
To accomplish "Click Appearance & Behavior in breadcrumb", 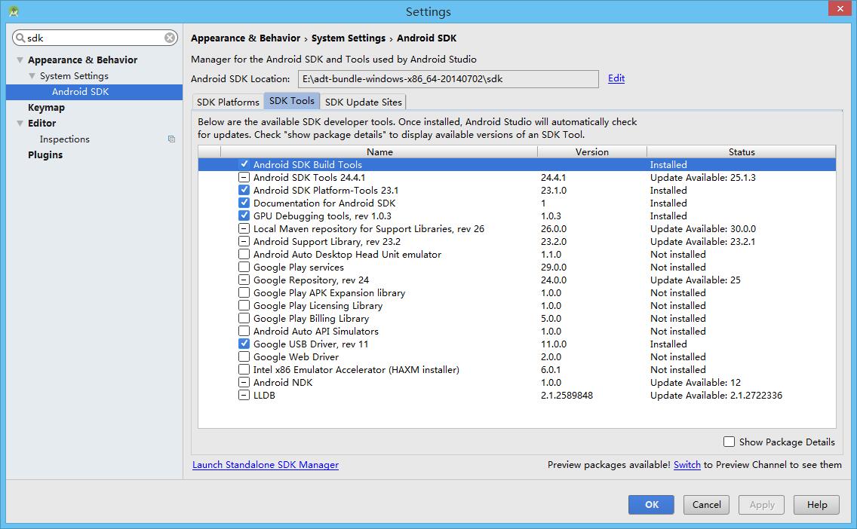I will (x=245, y=38).
